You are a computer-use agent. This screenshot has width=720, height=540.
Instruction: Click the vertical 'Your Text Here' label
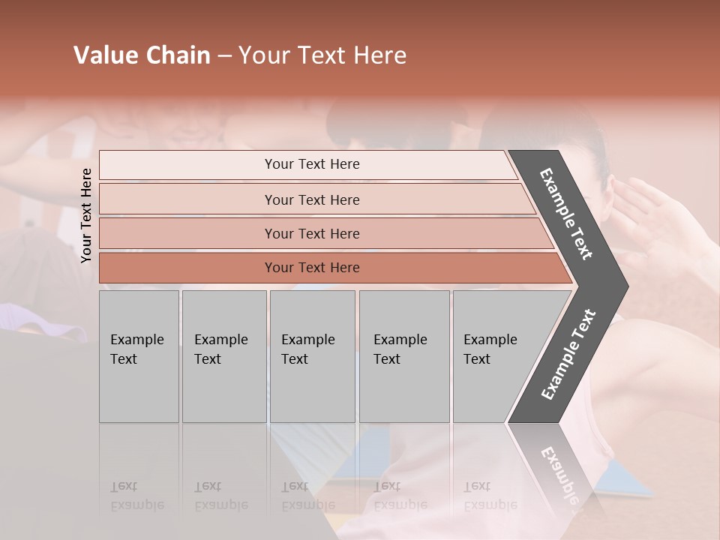pyautogui.click(x=86, y=215)
